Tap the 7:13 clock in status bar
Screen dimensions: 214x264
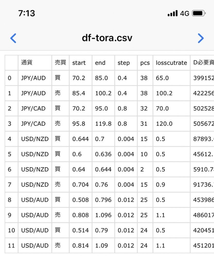point(27,13)
